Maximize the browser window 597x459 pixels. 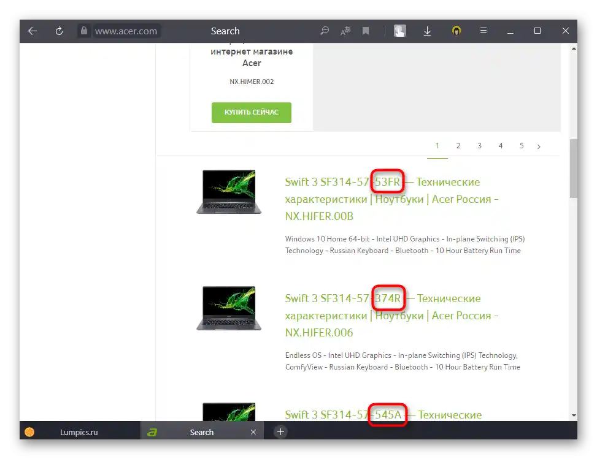click(x=537, y=31)
